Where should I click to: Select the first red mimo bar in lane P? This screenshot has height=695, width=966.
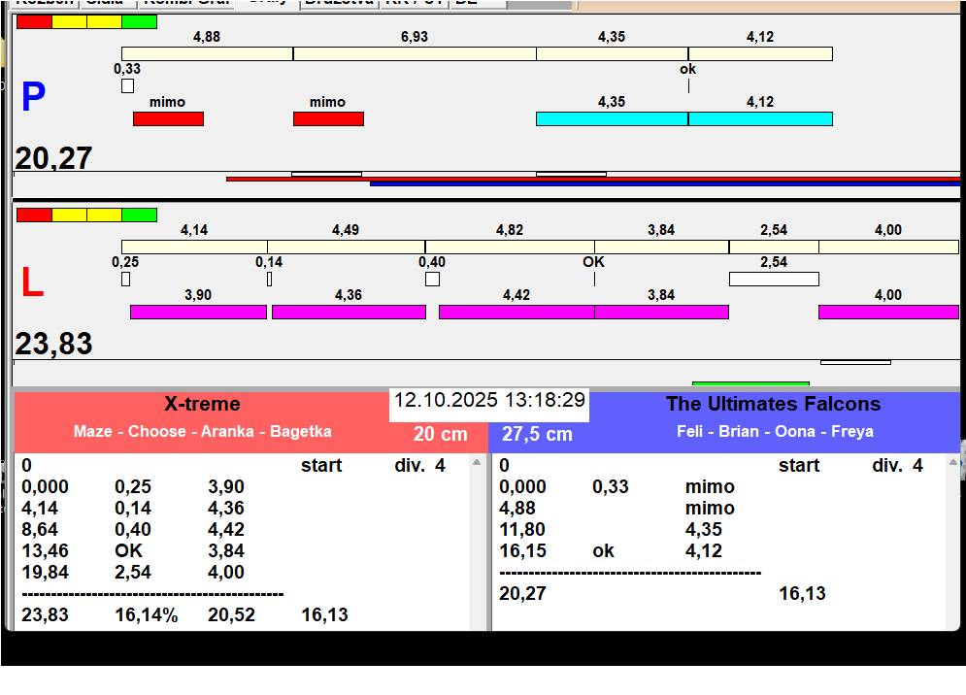(x=168, y=118)
